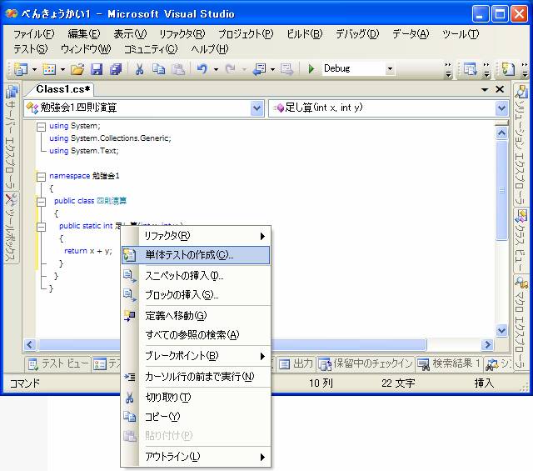Close the Class1.cs document with the X button
Screen dimensions: 533x471
[500, 89]
